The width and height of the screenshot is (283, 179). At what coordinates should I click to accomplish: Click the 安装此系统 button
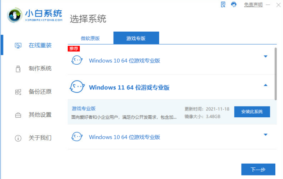coord(252,112)
